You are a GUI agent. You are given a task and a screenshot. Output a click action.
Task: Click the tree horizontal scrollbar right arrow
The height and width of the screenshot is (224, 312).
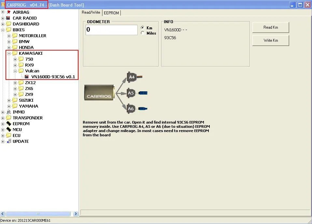coord(76,214)
